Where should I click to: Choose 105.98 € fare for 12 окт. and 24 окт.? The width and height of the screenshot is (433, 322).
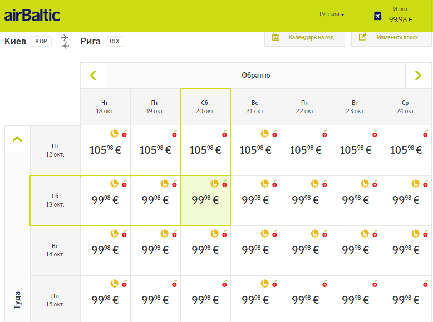406,150
